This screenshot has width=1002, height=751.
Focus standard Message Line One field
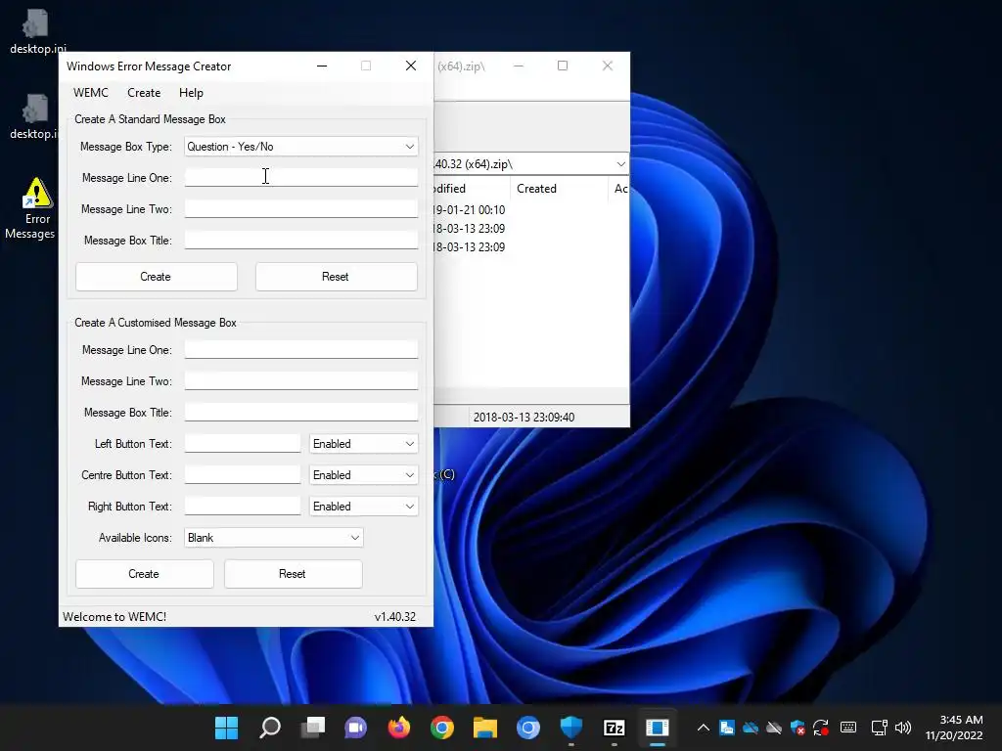(301, 178)
